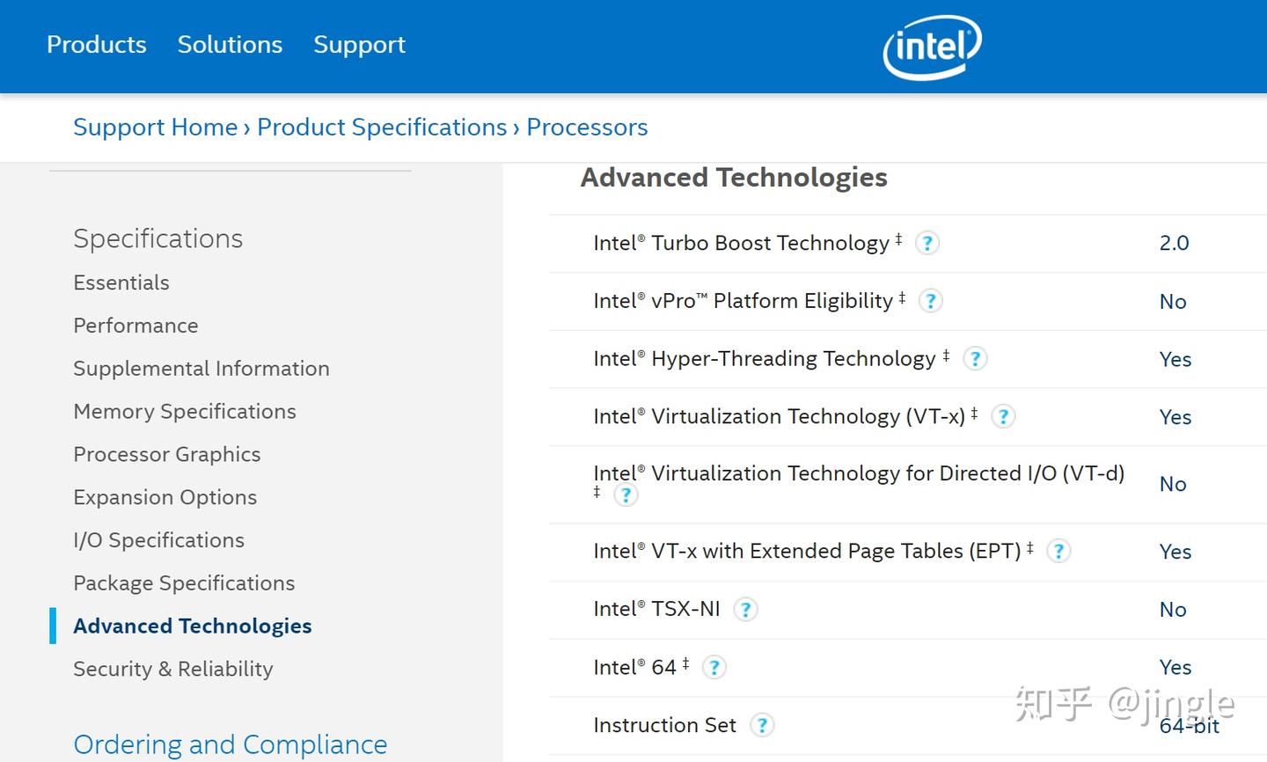Select Essentials under Specifications

[x=121, y=282]
